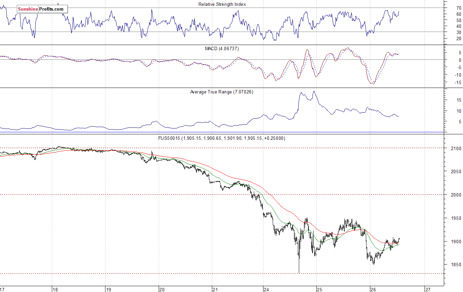
Task: Click date 25 on the time axis
Action: 319,289
